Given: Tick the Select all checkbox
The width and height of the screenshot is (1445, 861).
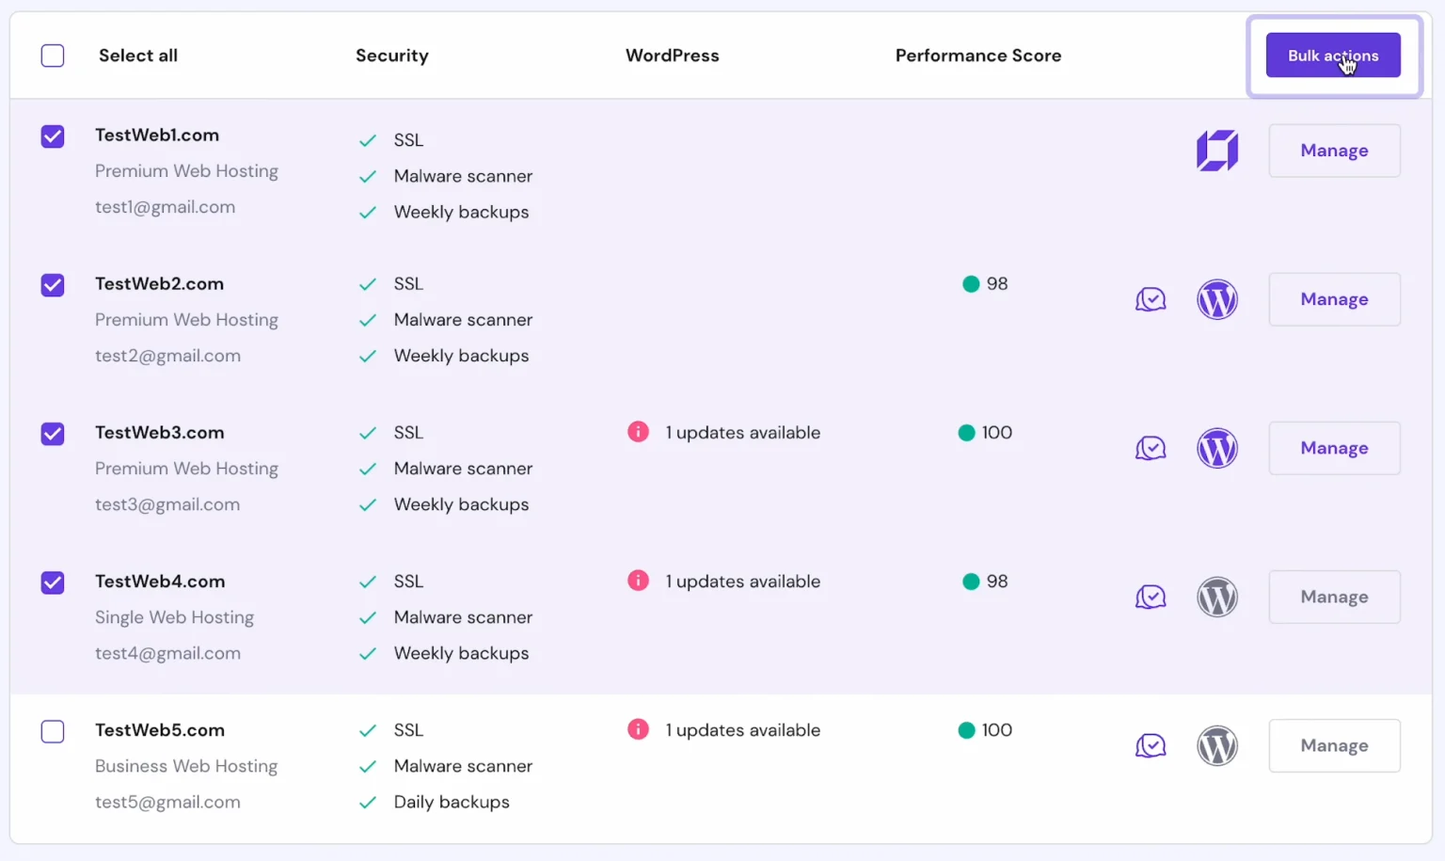Looking at the screenshot, I should tap(53, 56).
